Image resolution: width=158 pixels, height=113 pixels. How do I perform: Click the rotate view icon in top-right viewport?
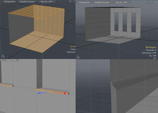point(149,2)
